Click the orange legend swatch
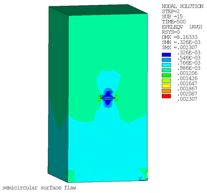The width and height of the screenshot is (207, 193). (166, 91)
